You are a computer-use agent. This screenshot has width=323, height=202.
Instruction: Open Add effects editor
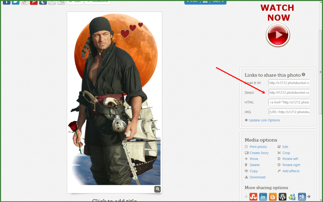291,171
